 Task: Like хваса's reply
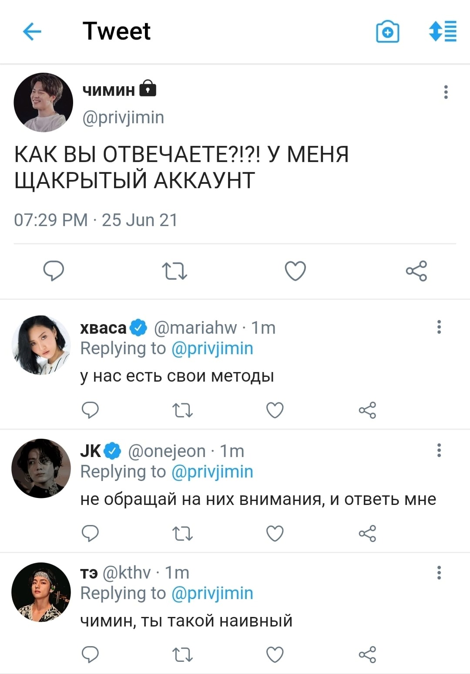click(275, 410)
